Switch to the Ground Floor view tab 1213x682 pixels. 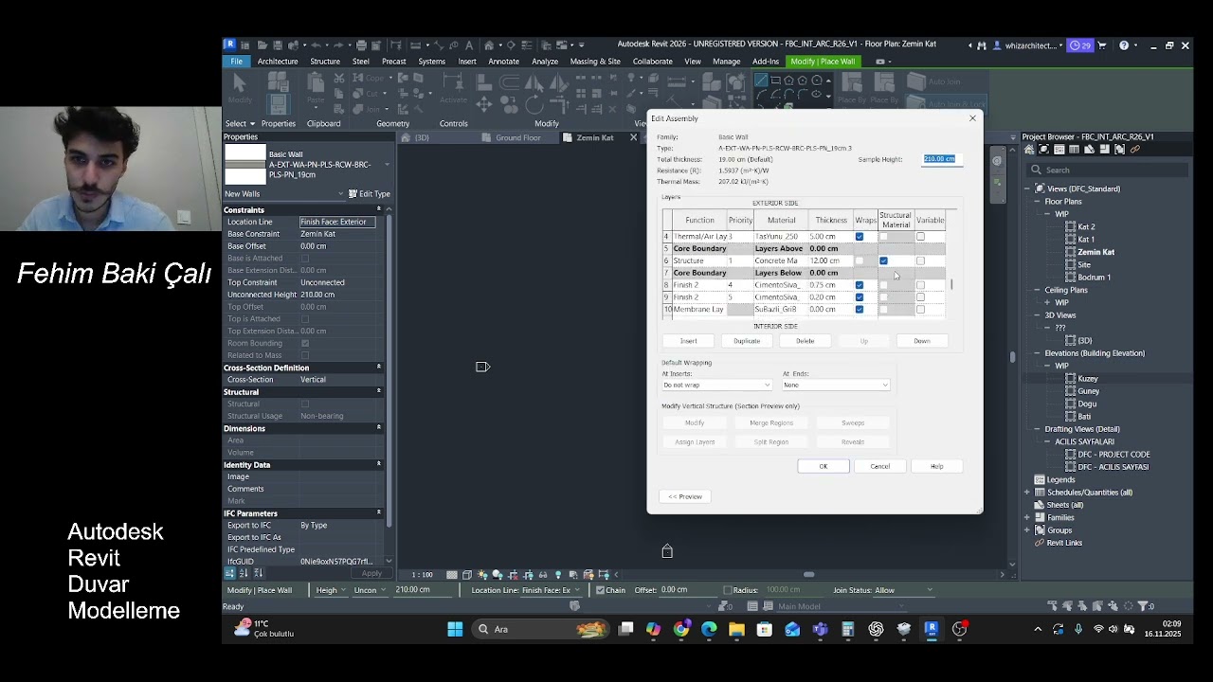pyautogui.click(x=517, y=138)
